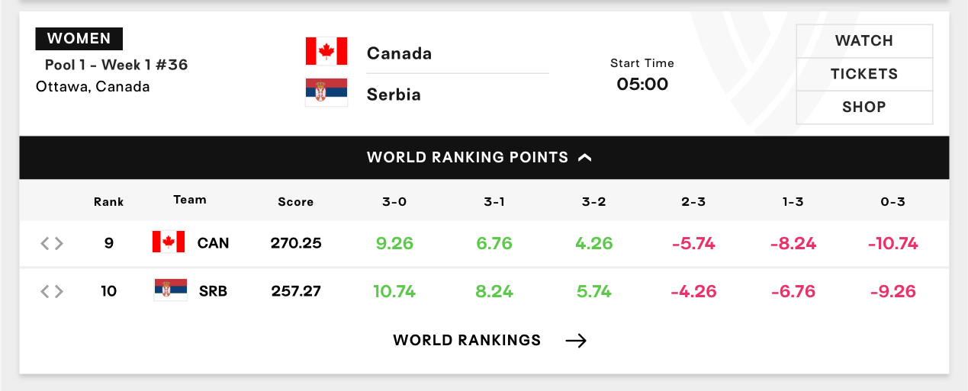Open the Shop button
The image size is (968, 391).
(864, 107)
